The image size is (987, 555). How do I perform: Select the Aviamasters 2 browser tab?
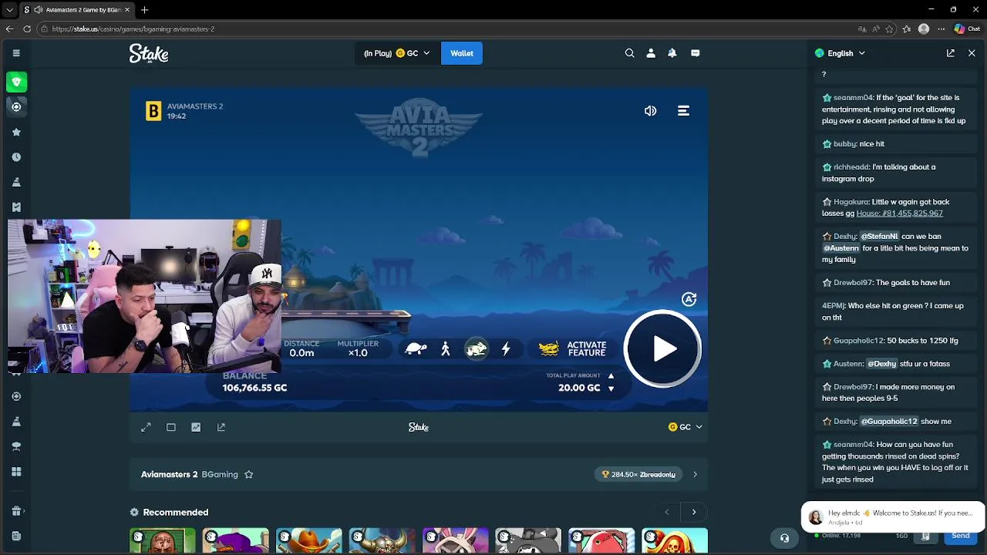77,9
